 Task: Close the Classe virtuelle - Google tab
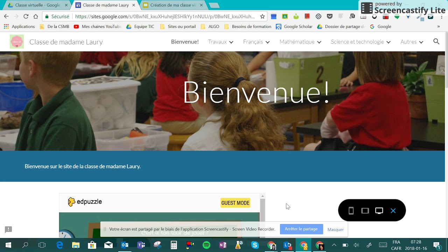[66, 5]
